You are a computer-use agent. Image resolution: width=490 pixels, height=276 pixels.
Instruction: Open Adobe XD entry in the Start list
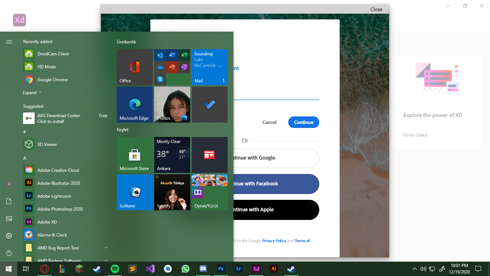[66, 222]
